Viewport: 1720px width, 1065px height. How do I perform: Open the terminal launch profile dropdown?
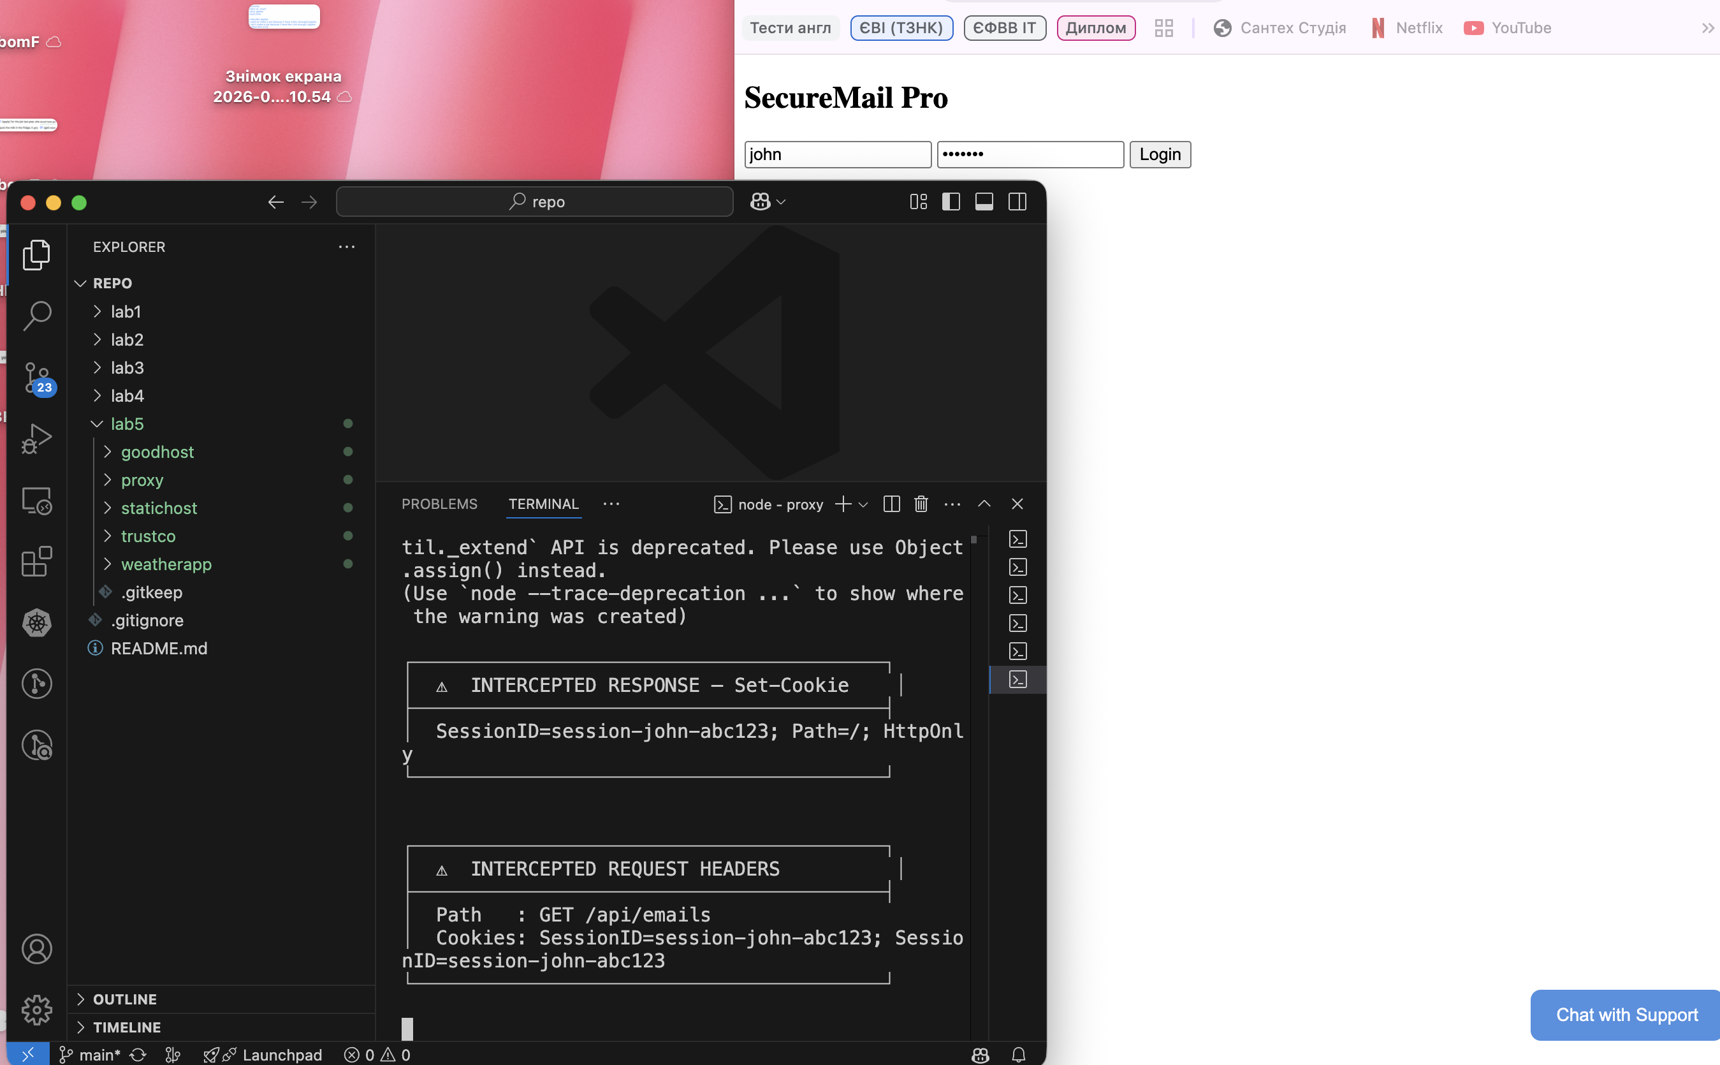click(864, 504)
